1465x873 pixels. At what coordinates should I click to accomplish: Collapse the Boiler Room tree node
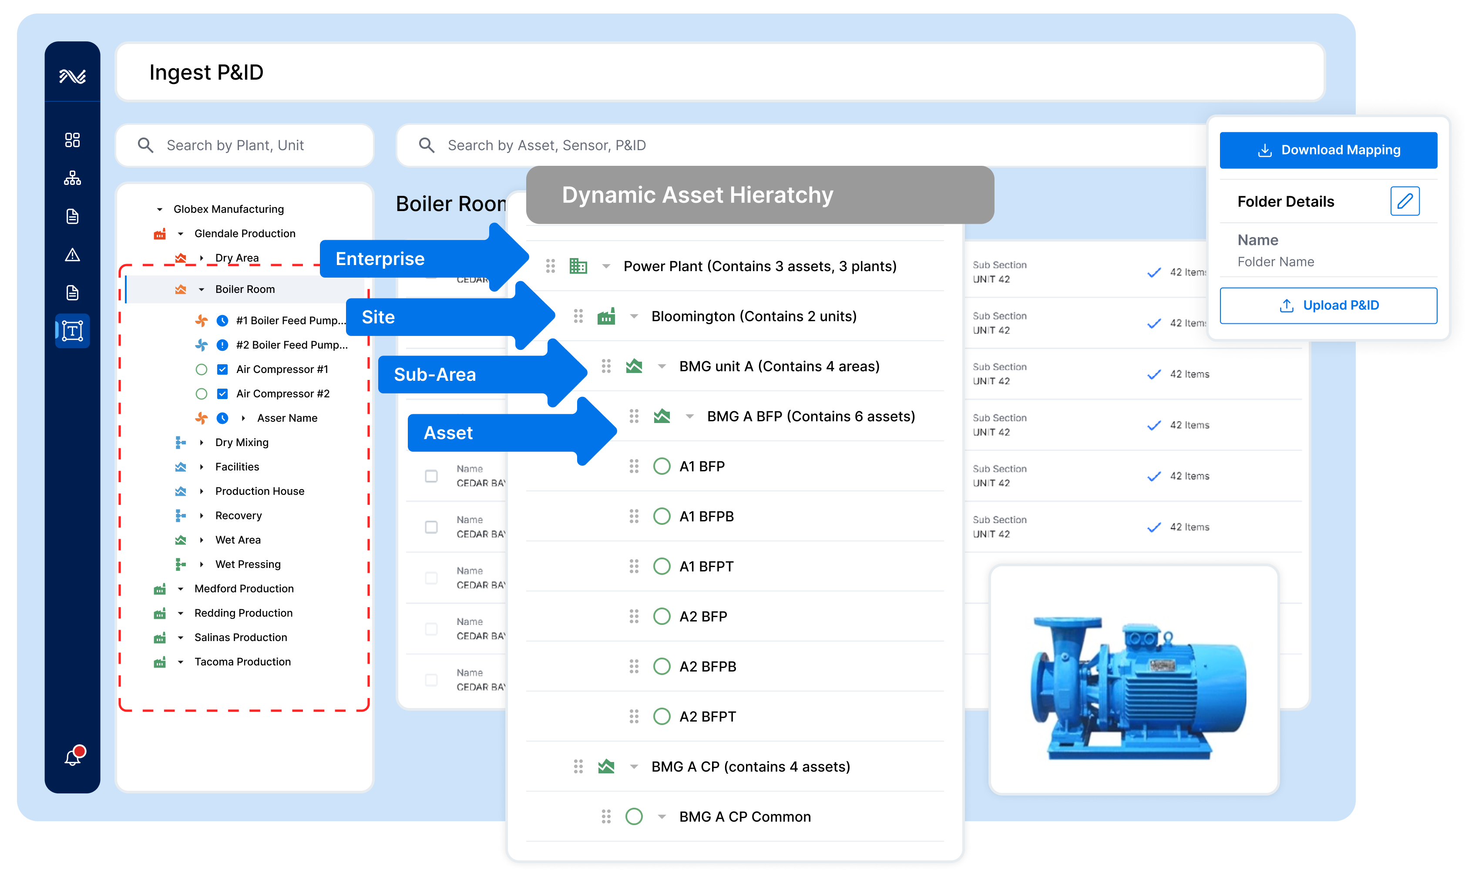point(202,289)
